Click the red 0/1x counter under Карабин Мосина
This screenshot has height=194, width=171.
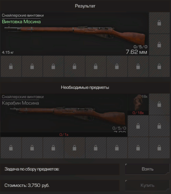pos(64,135)
